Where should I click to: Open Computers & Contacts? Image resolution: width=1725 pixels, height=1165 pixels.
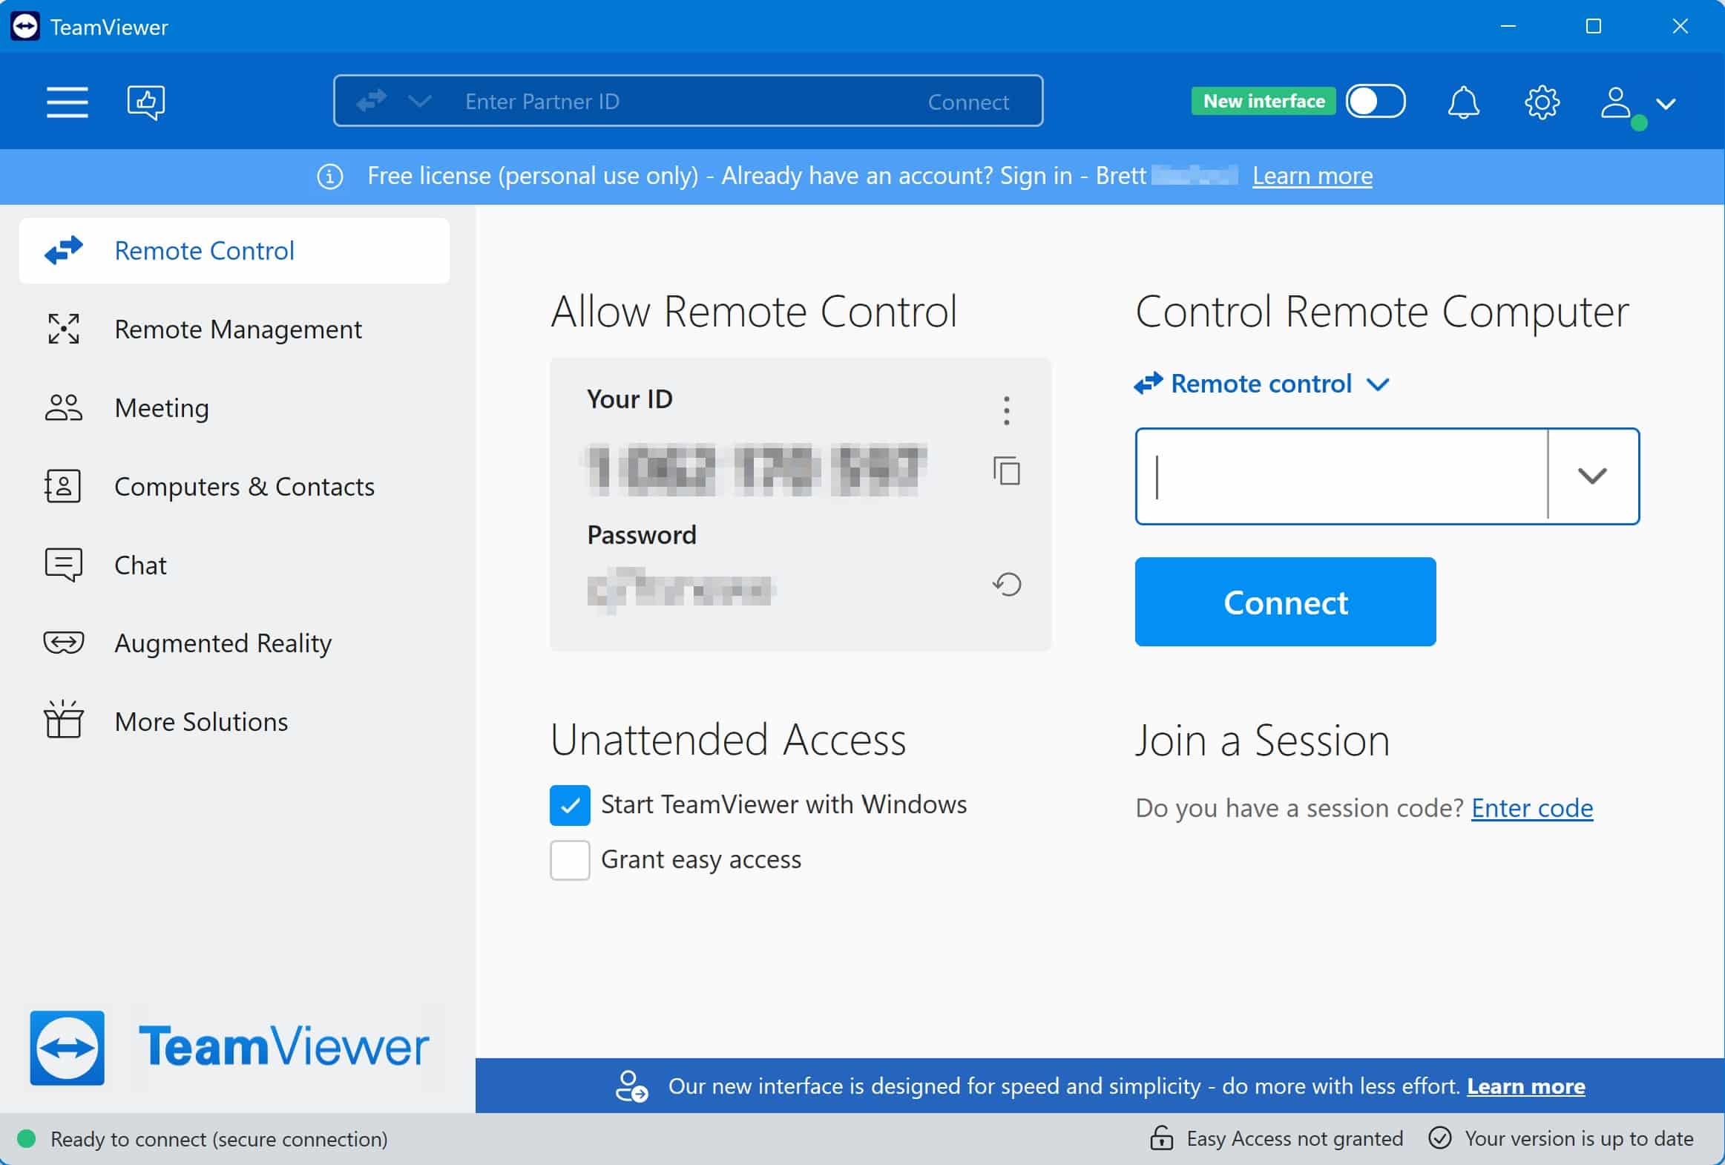coord(234,486)
